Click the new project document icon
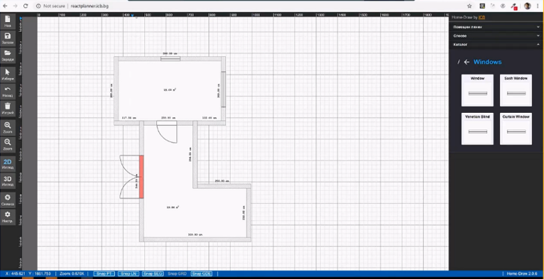This screenshot has width=544, height=279. (8, 21)
